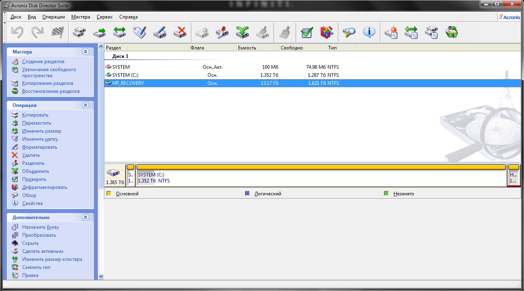Click the Undo arrow in the toolbar
The image size is (524, 291).
tap(17, 32)
